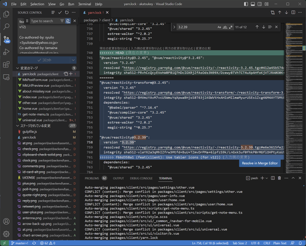Go to previous find match

tap(257, 27)
